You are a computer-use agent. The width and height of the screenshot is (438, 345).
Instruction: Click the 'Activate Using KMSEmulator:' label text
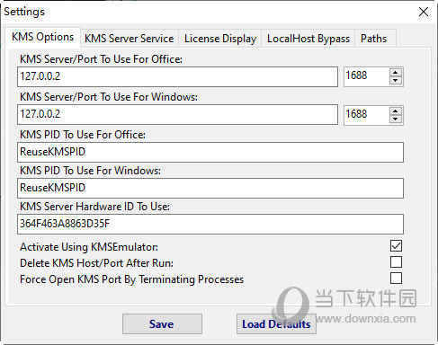pyautogui.click(x=89, y=247)
